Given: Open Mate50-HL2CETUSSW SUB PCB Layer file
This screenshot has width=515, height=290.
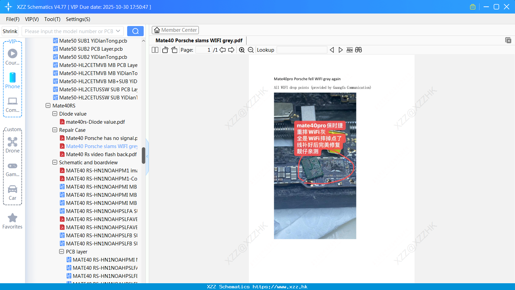Looking at the screenshot, I should (x=95, y=89).
